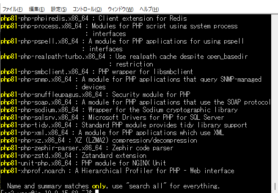Open the コントロール(O) menu

pos(87,9)
